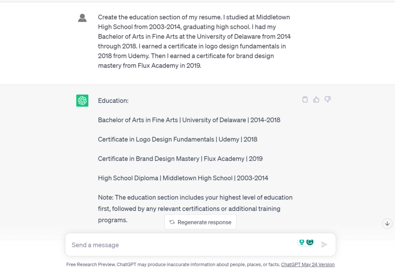Open the Grammarly G icon in message box

coord(310,242)
